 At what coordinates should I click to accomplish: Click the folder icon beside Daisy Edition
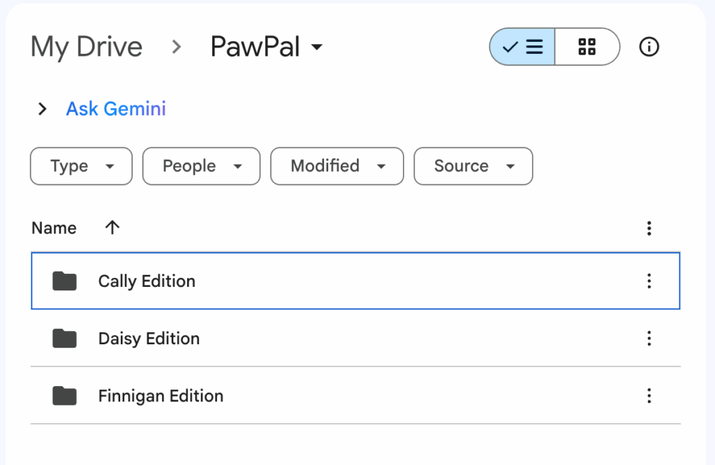tap(64, 338)
